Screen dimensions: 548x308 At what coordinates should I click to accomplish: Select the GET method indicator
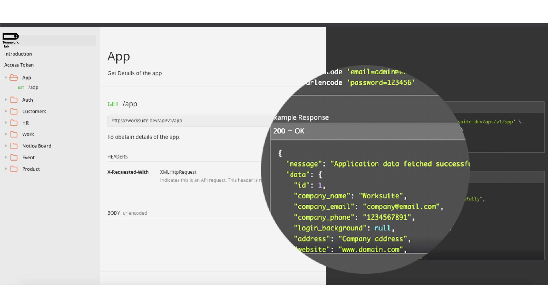(113, 104)
